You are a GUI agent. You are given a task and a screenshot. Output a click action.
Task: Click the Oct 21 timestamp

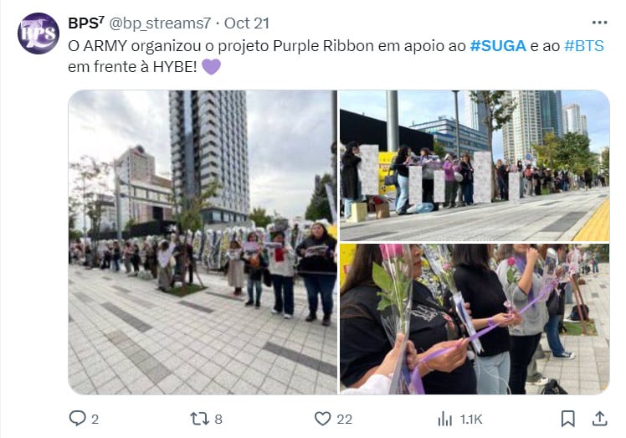click(x=247, y=23)
